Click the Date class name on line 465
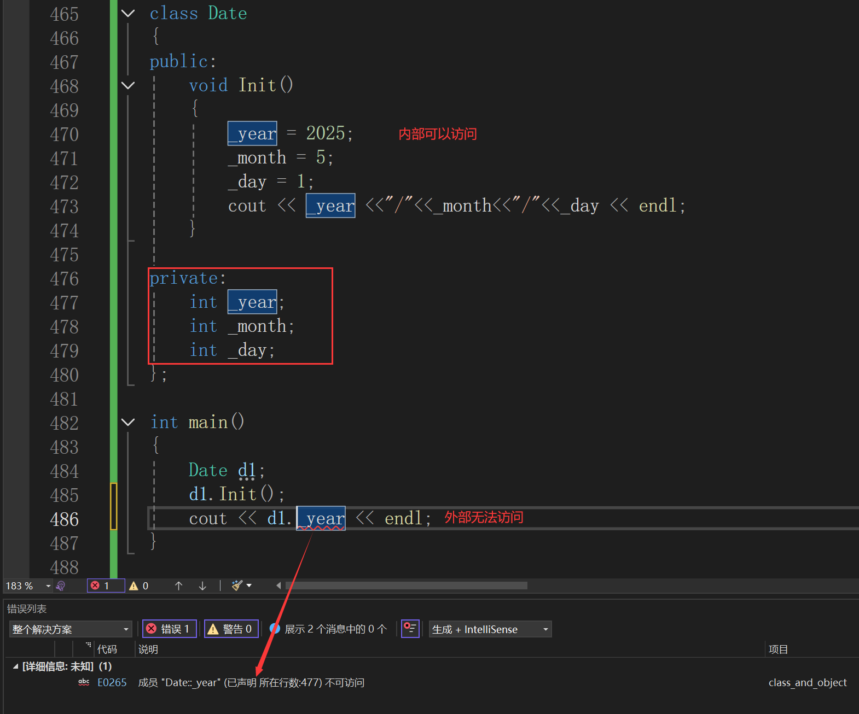 [x=228, y=13]
